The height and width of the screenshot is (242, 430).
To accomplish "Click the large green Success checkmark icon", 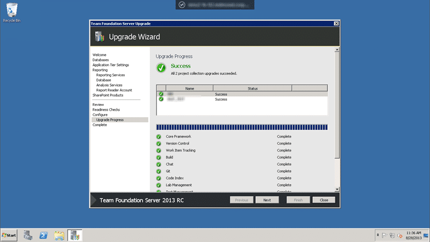I will point(161,68).
